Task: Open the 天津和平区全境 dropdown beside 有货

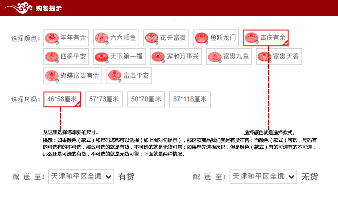Action: pos(81,177)
